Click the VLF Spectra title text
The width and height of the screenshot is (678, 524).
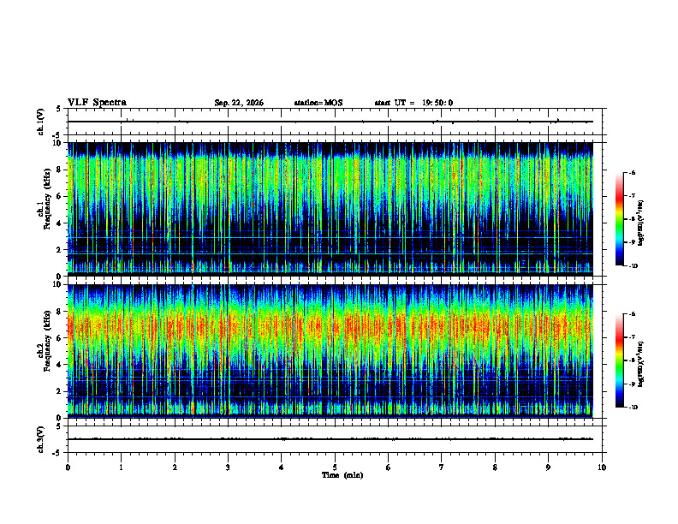(97, 103)
